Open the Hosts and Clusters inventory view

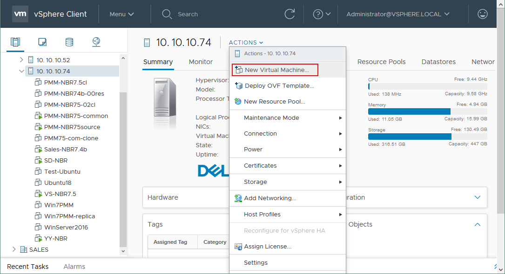[x=15, y=42]
